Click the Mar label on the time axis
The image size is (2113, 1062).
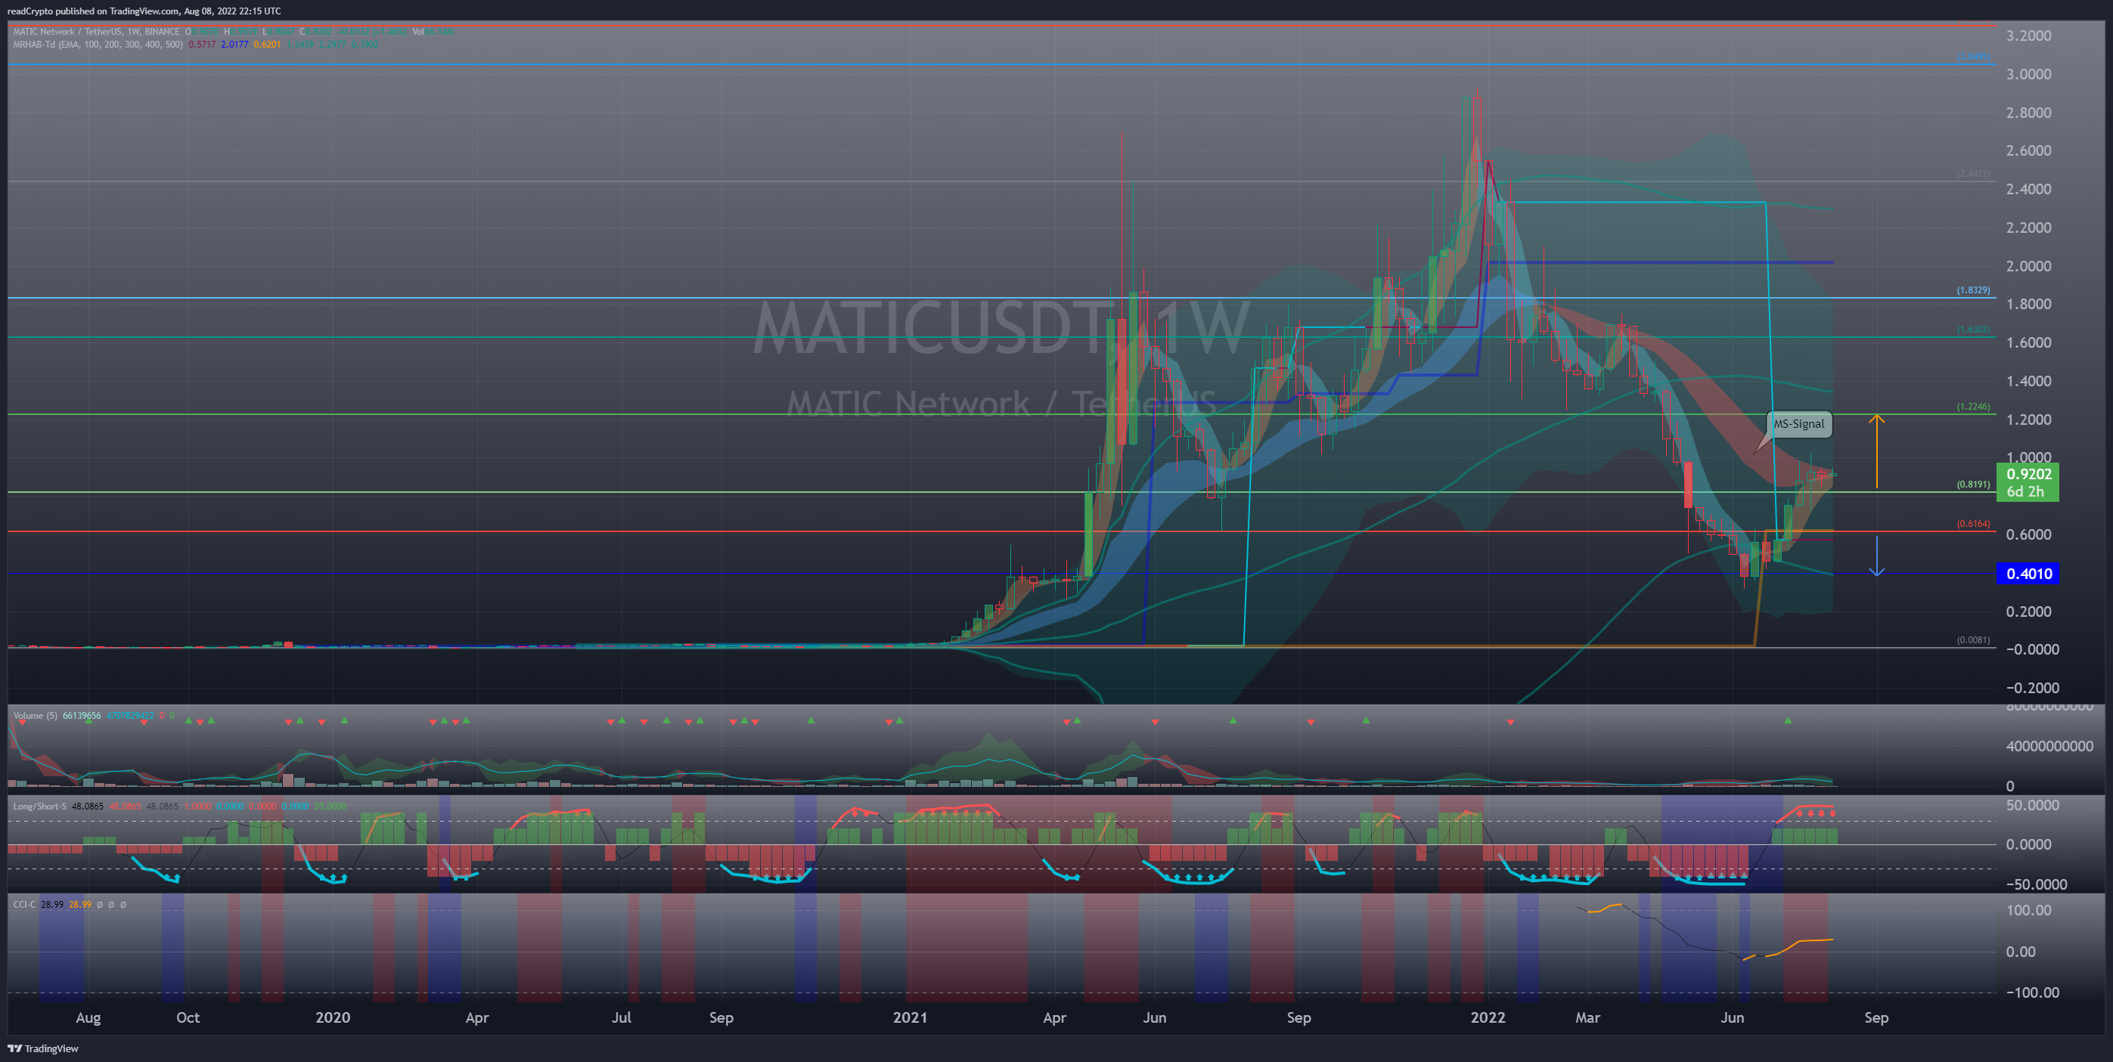[x=1587, y=1017]
